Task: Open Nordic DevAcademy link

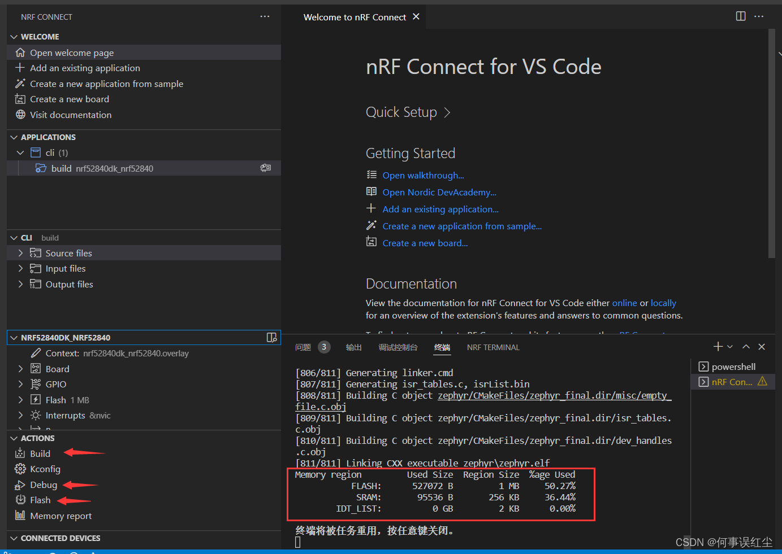Action: (439, 192)
